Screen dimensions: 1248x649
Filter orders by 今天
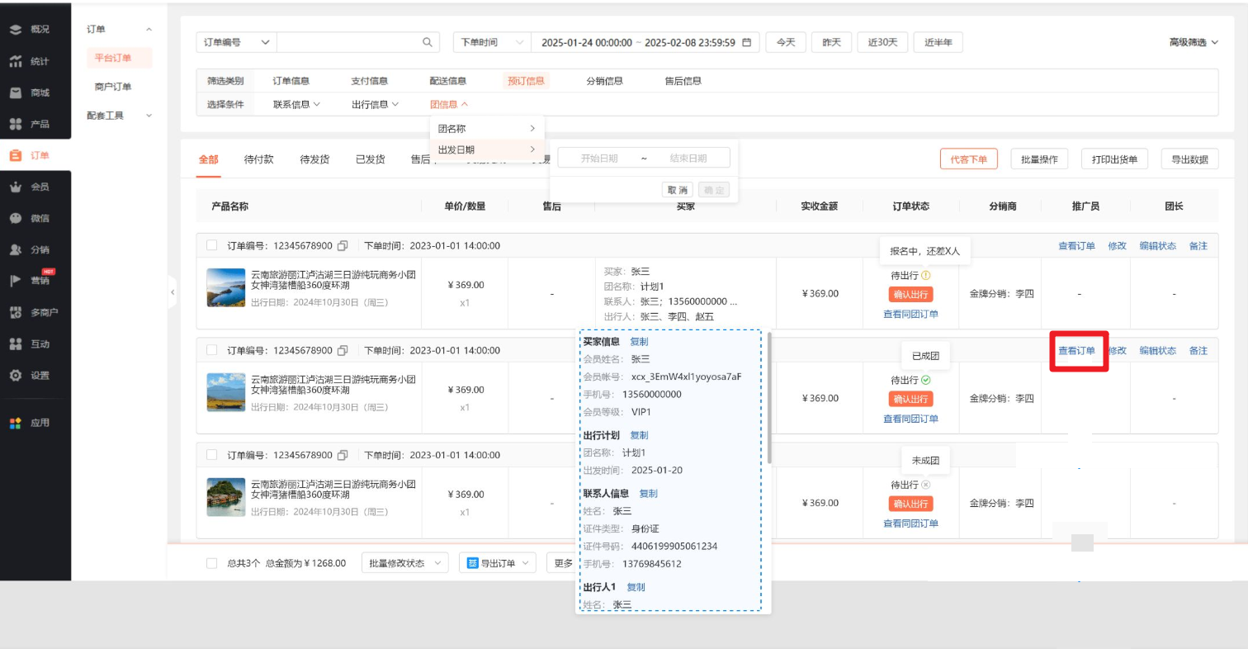(786, 42)
